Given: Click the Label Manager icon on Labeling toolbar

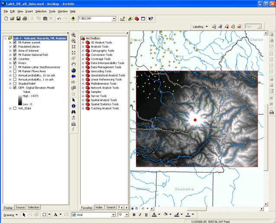Looking at the screenshot, I should (x=214, y=27).
